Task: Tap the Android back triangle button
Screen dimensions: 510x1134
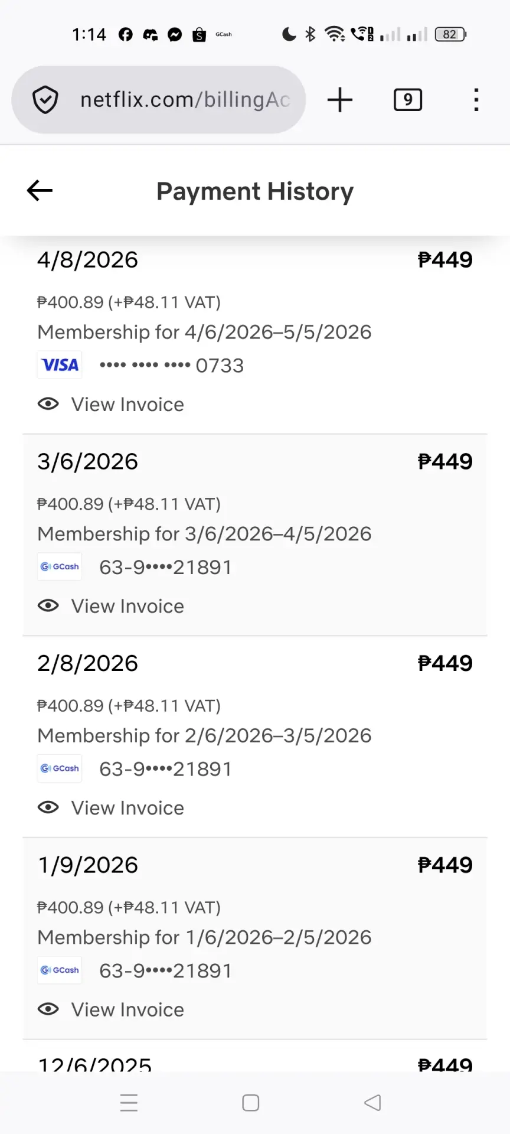Action: (x=372, y=1103)
